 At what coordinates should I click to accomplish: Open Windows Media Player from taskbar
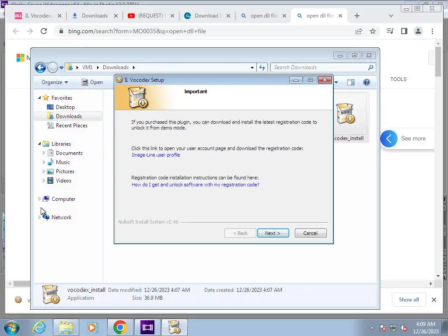tap(92, 327)
